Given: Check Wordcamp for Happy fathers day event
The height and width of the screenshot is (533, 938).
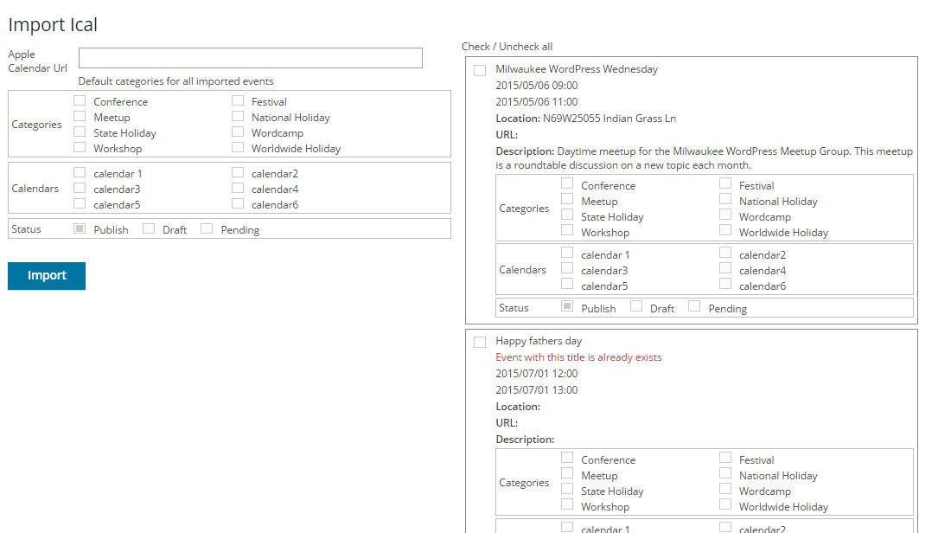Looking at the screenshot, I should point(725,489).
